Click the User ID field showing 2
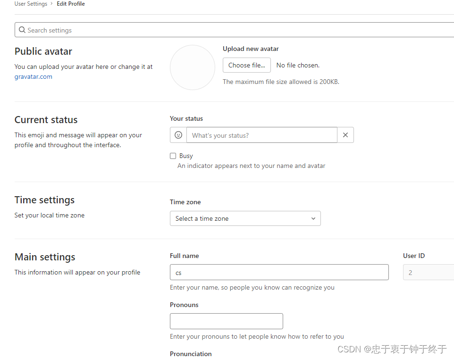The height and width of the screenshot is (358, 454). pyautogui.click(x=429, y=272)
